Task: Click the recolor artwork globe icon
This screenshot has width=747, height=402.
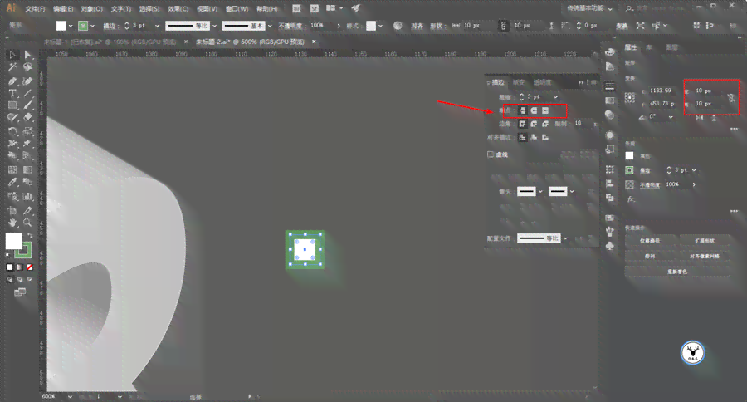Action: pos(398,26)
